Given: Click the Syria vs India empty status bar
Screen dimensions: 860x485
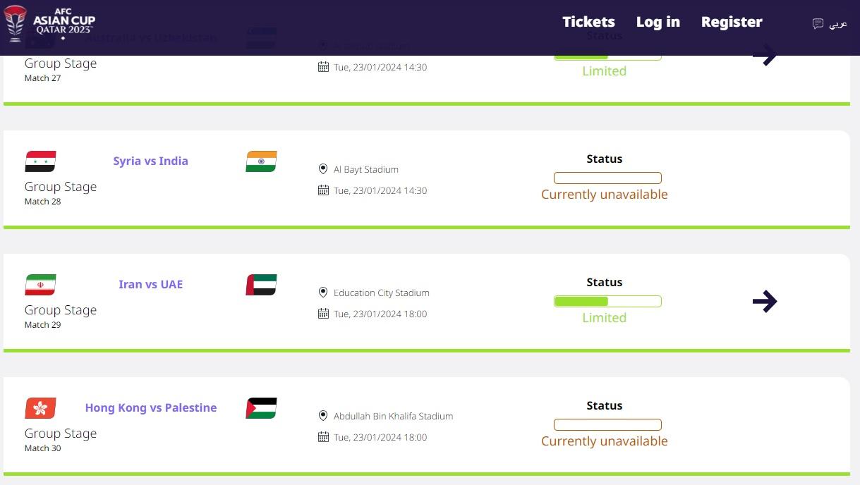Looking at the screenshot, I should 607,178.
